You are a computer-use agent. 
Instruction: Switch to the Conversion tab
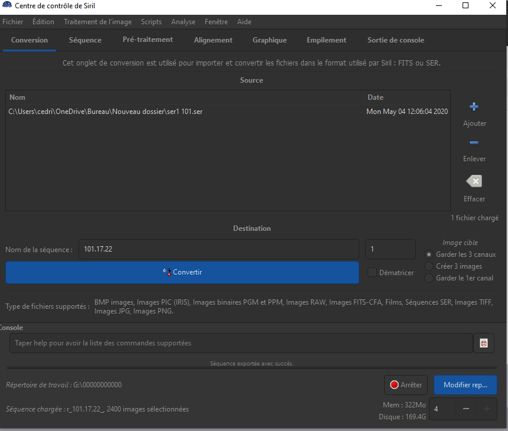coord(30,40)
